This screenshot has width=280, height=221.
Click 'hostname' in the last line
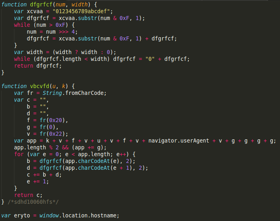pyautogui.click(x=103, y=215)
